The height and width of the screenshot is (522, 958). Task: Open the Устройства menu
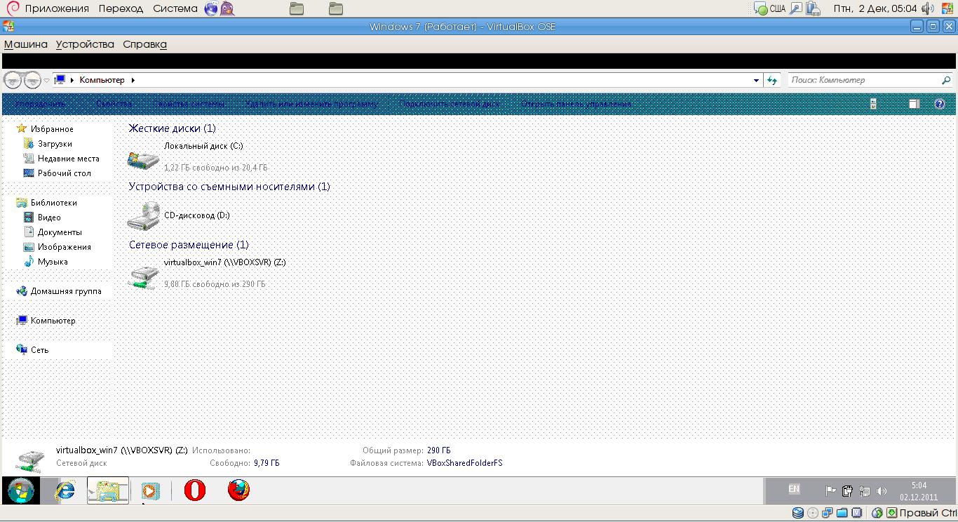pos(85,44)
